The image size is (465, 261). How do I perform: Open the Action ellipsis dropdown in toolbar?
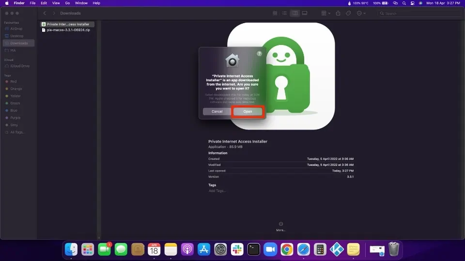point(361,14)
